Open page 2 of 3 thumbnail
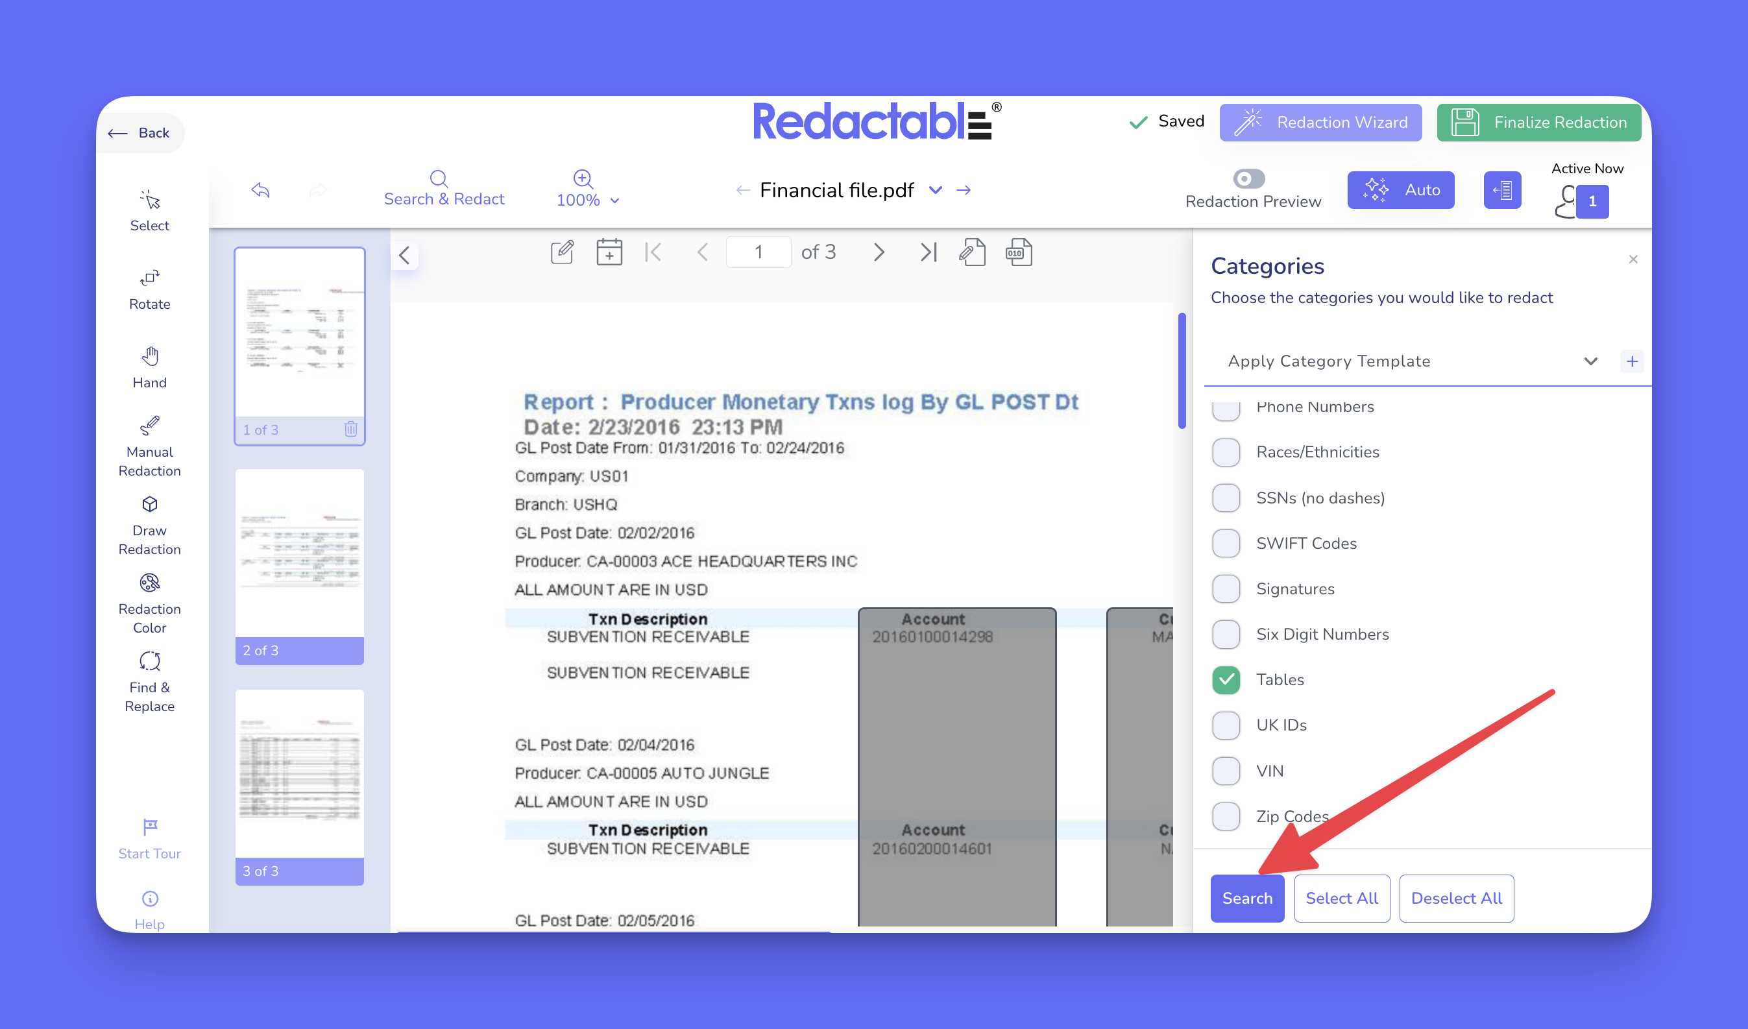This screenshot has width=1748, height=1029. (x=299, y=565)
